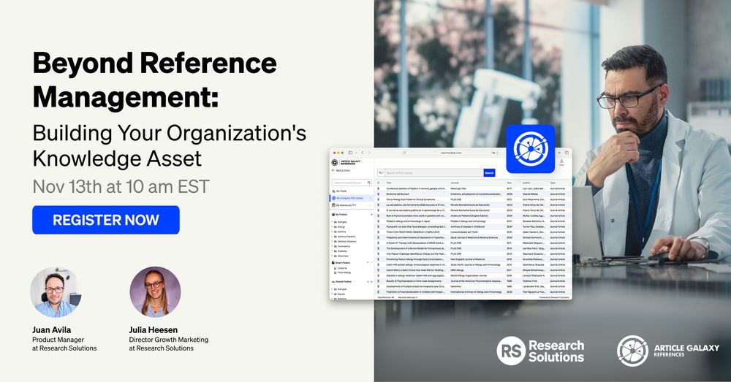731x382 pixels.
Task: Open 'Pediatric allergy and immunology in Japan' row
Action: click(474, 221)
